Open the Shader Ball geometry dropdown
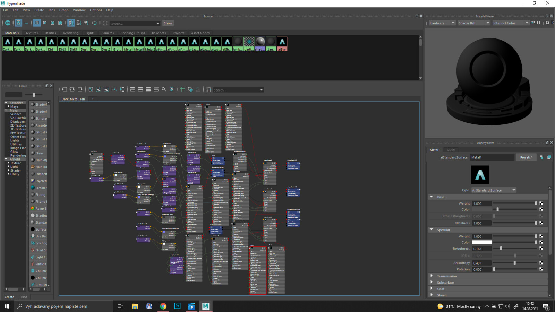Image resolution: width=555 pixels, height=312 pixels. [x=473, y=23]
